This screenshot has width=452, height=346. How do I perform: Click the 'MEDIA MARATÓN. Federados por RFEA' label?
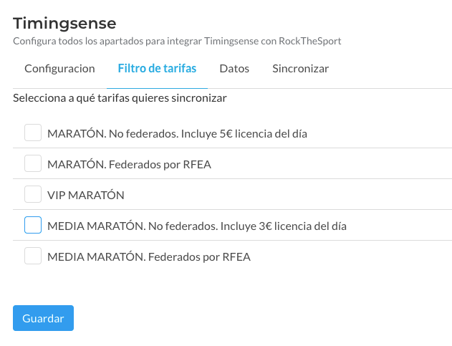(x=148, y=256)
